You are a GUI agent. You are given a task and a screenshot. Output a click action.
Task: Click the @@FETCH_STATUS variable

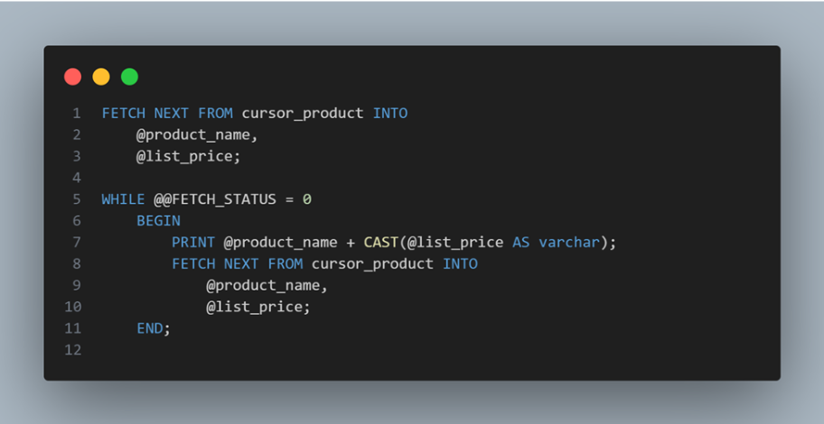(220, 198)
